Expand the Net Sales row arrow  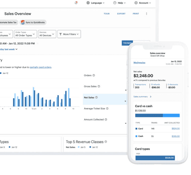point(125,101)
